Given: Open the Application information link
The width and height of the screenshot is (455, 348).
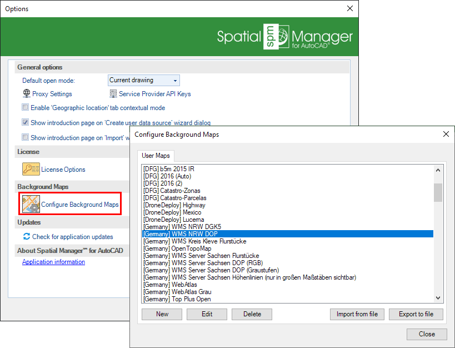Looking at the screenshot, I should [53, 262].
